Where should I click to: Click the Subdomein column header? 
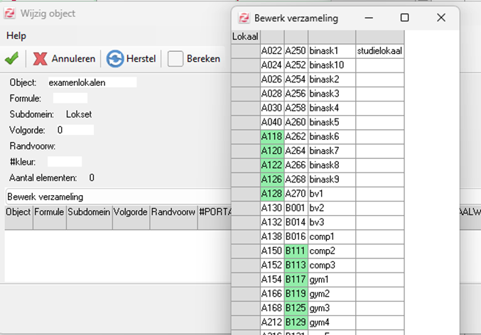(90, 212)
